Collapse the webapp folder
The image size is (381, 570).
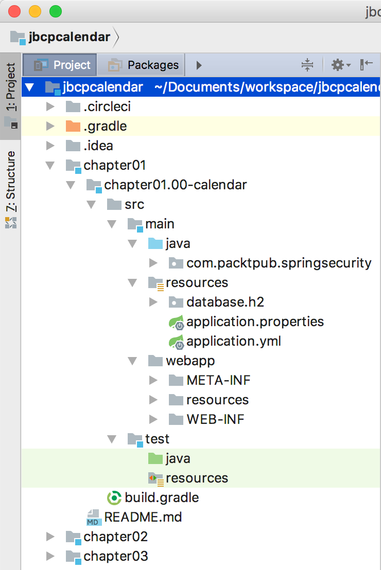pos(132,361)
